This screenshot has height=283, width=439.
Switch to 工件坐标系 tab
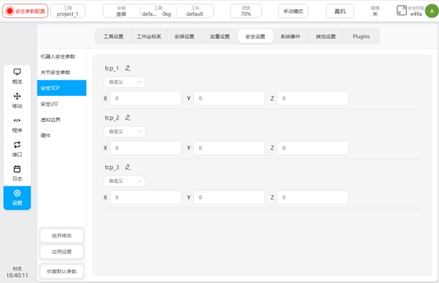149,36
